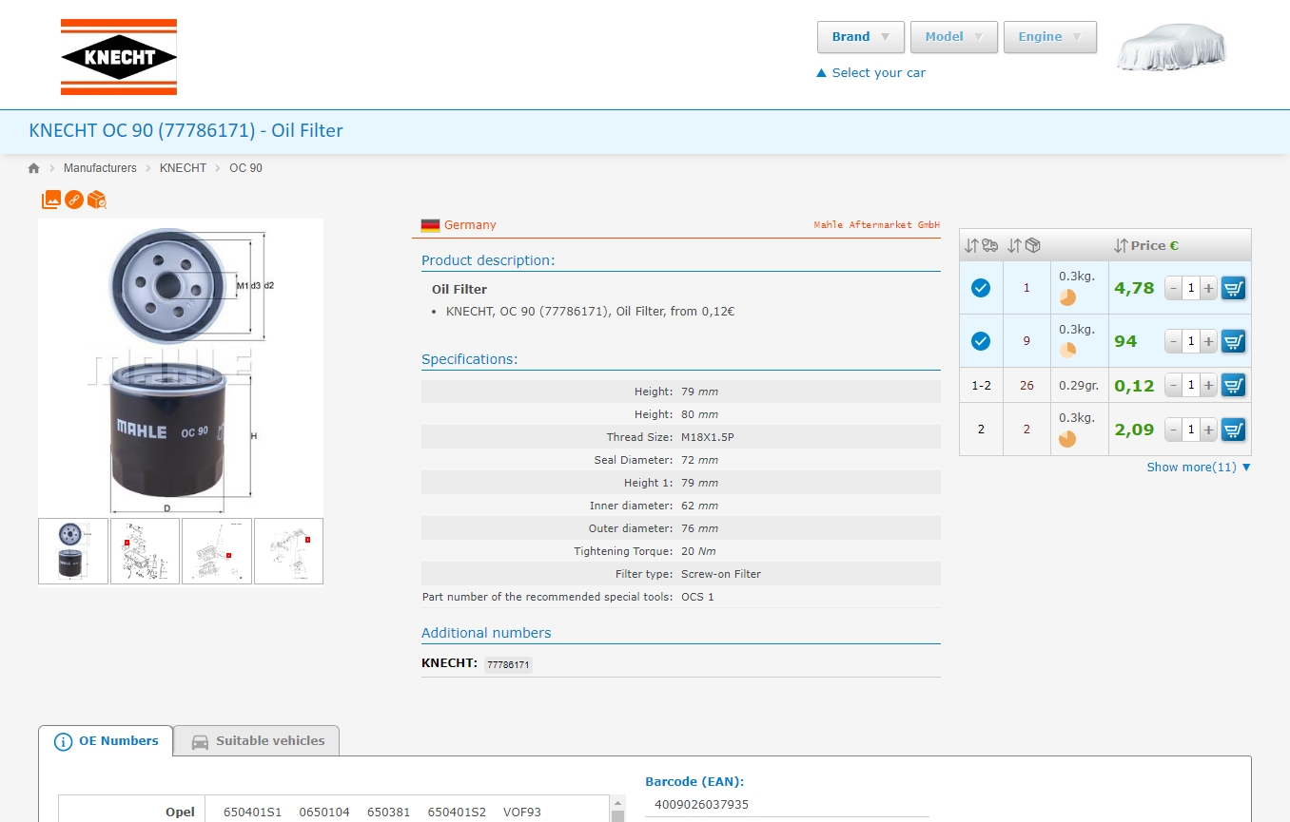Increase quantity for the 0,12 offer
This screenshot has height=822, width=1290.
click(x=1208, y=385)
